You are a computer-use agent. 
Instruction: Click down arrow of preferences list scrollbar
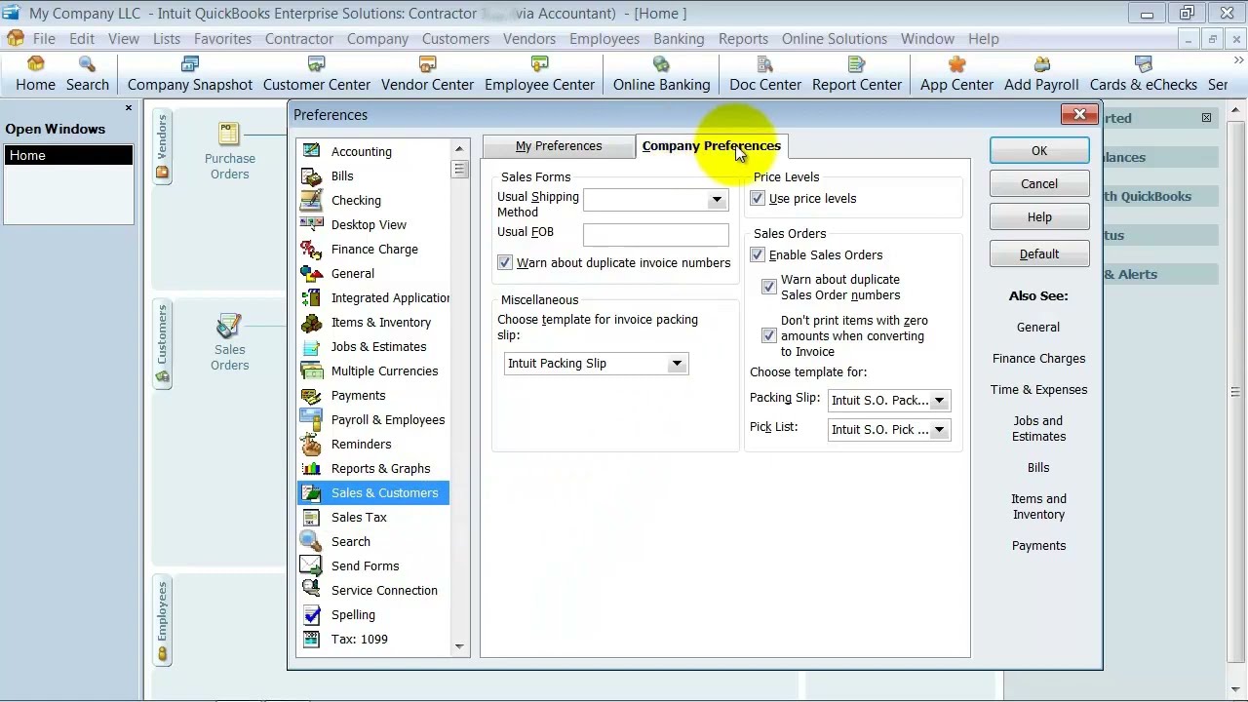click(459, 646)
